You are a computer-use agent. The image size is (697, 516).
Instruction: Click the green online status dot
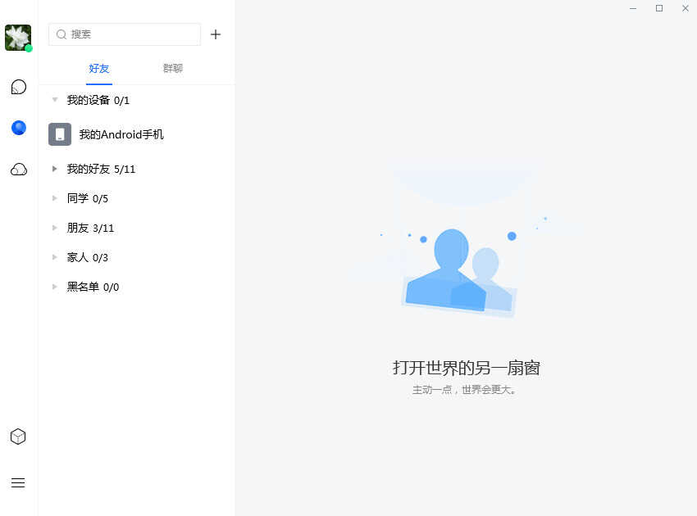tap(29, 48)
